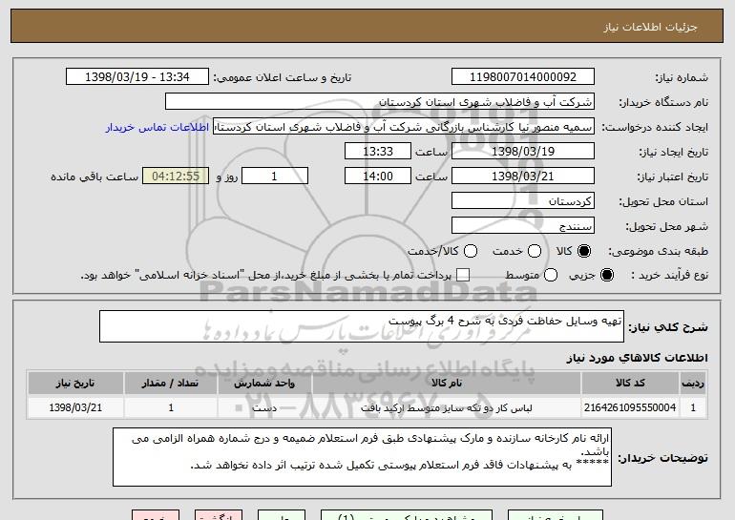Click the item name cell لباس کار دو تکه

pyautogui.click(x=447, y=407)
